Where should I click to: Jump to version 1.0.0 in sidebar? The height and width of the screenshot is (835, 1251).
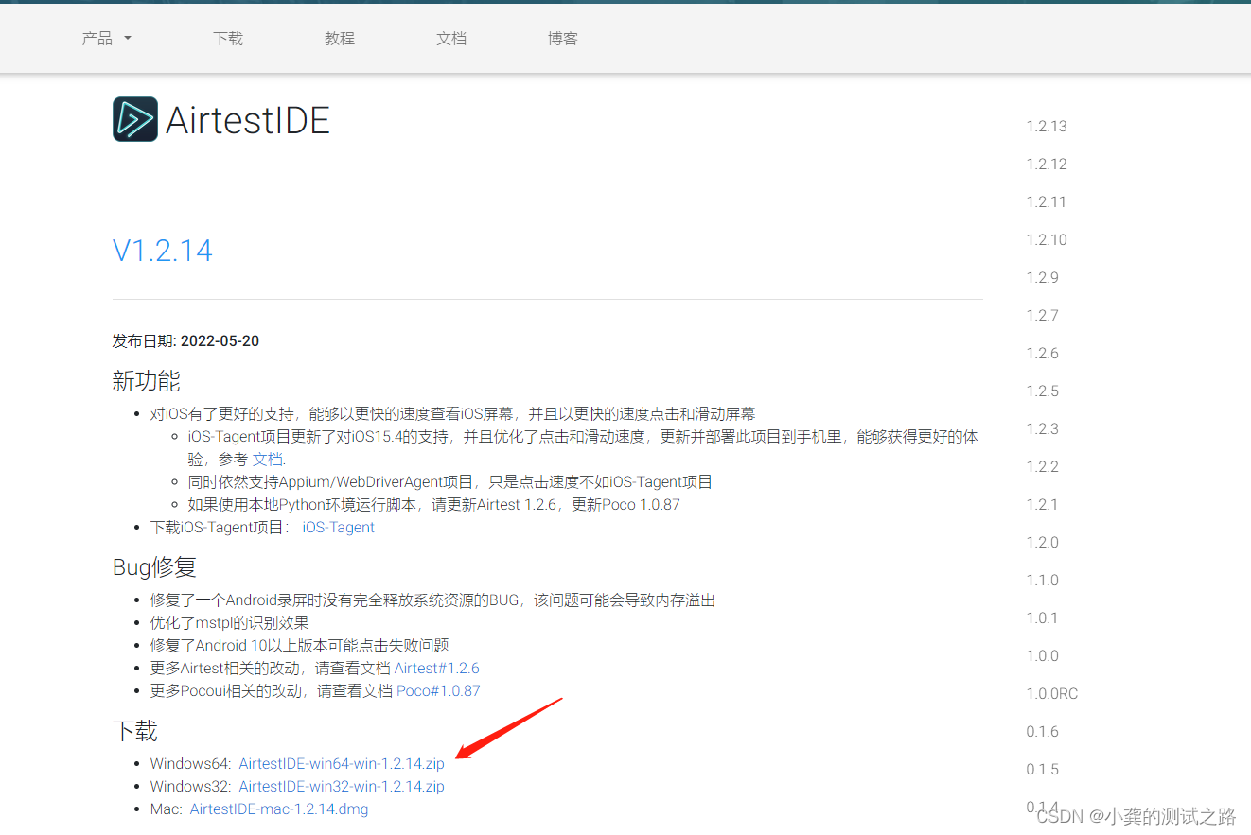(x=1043, y=656)
